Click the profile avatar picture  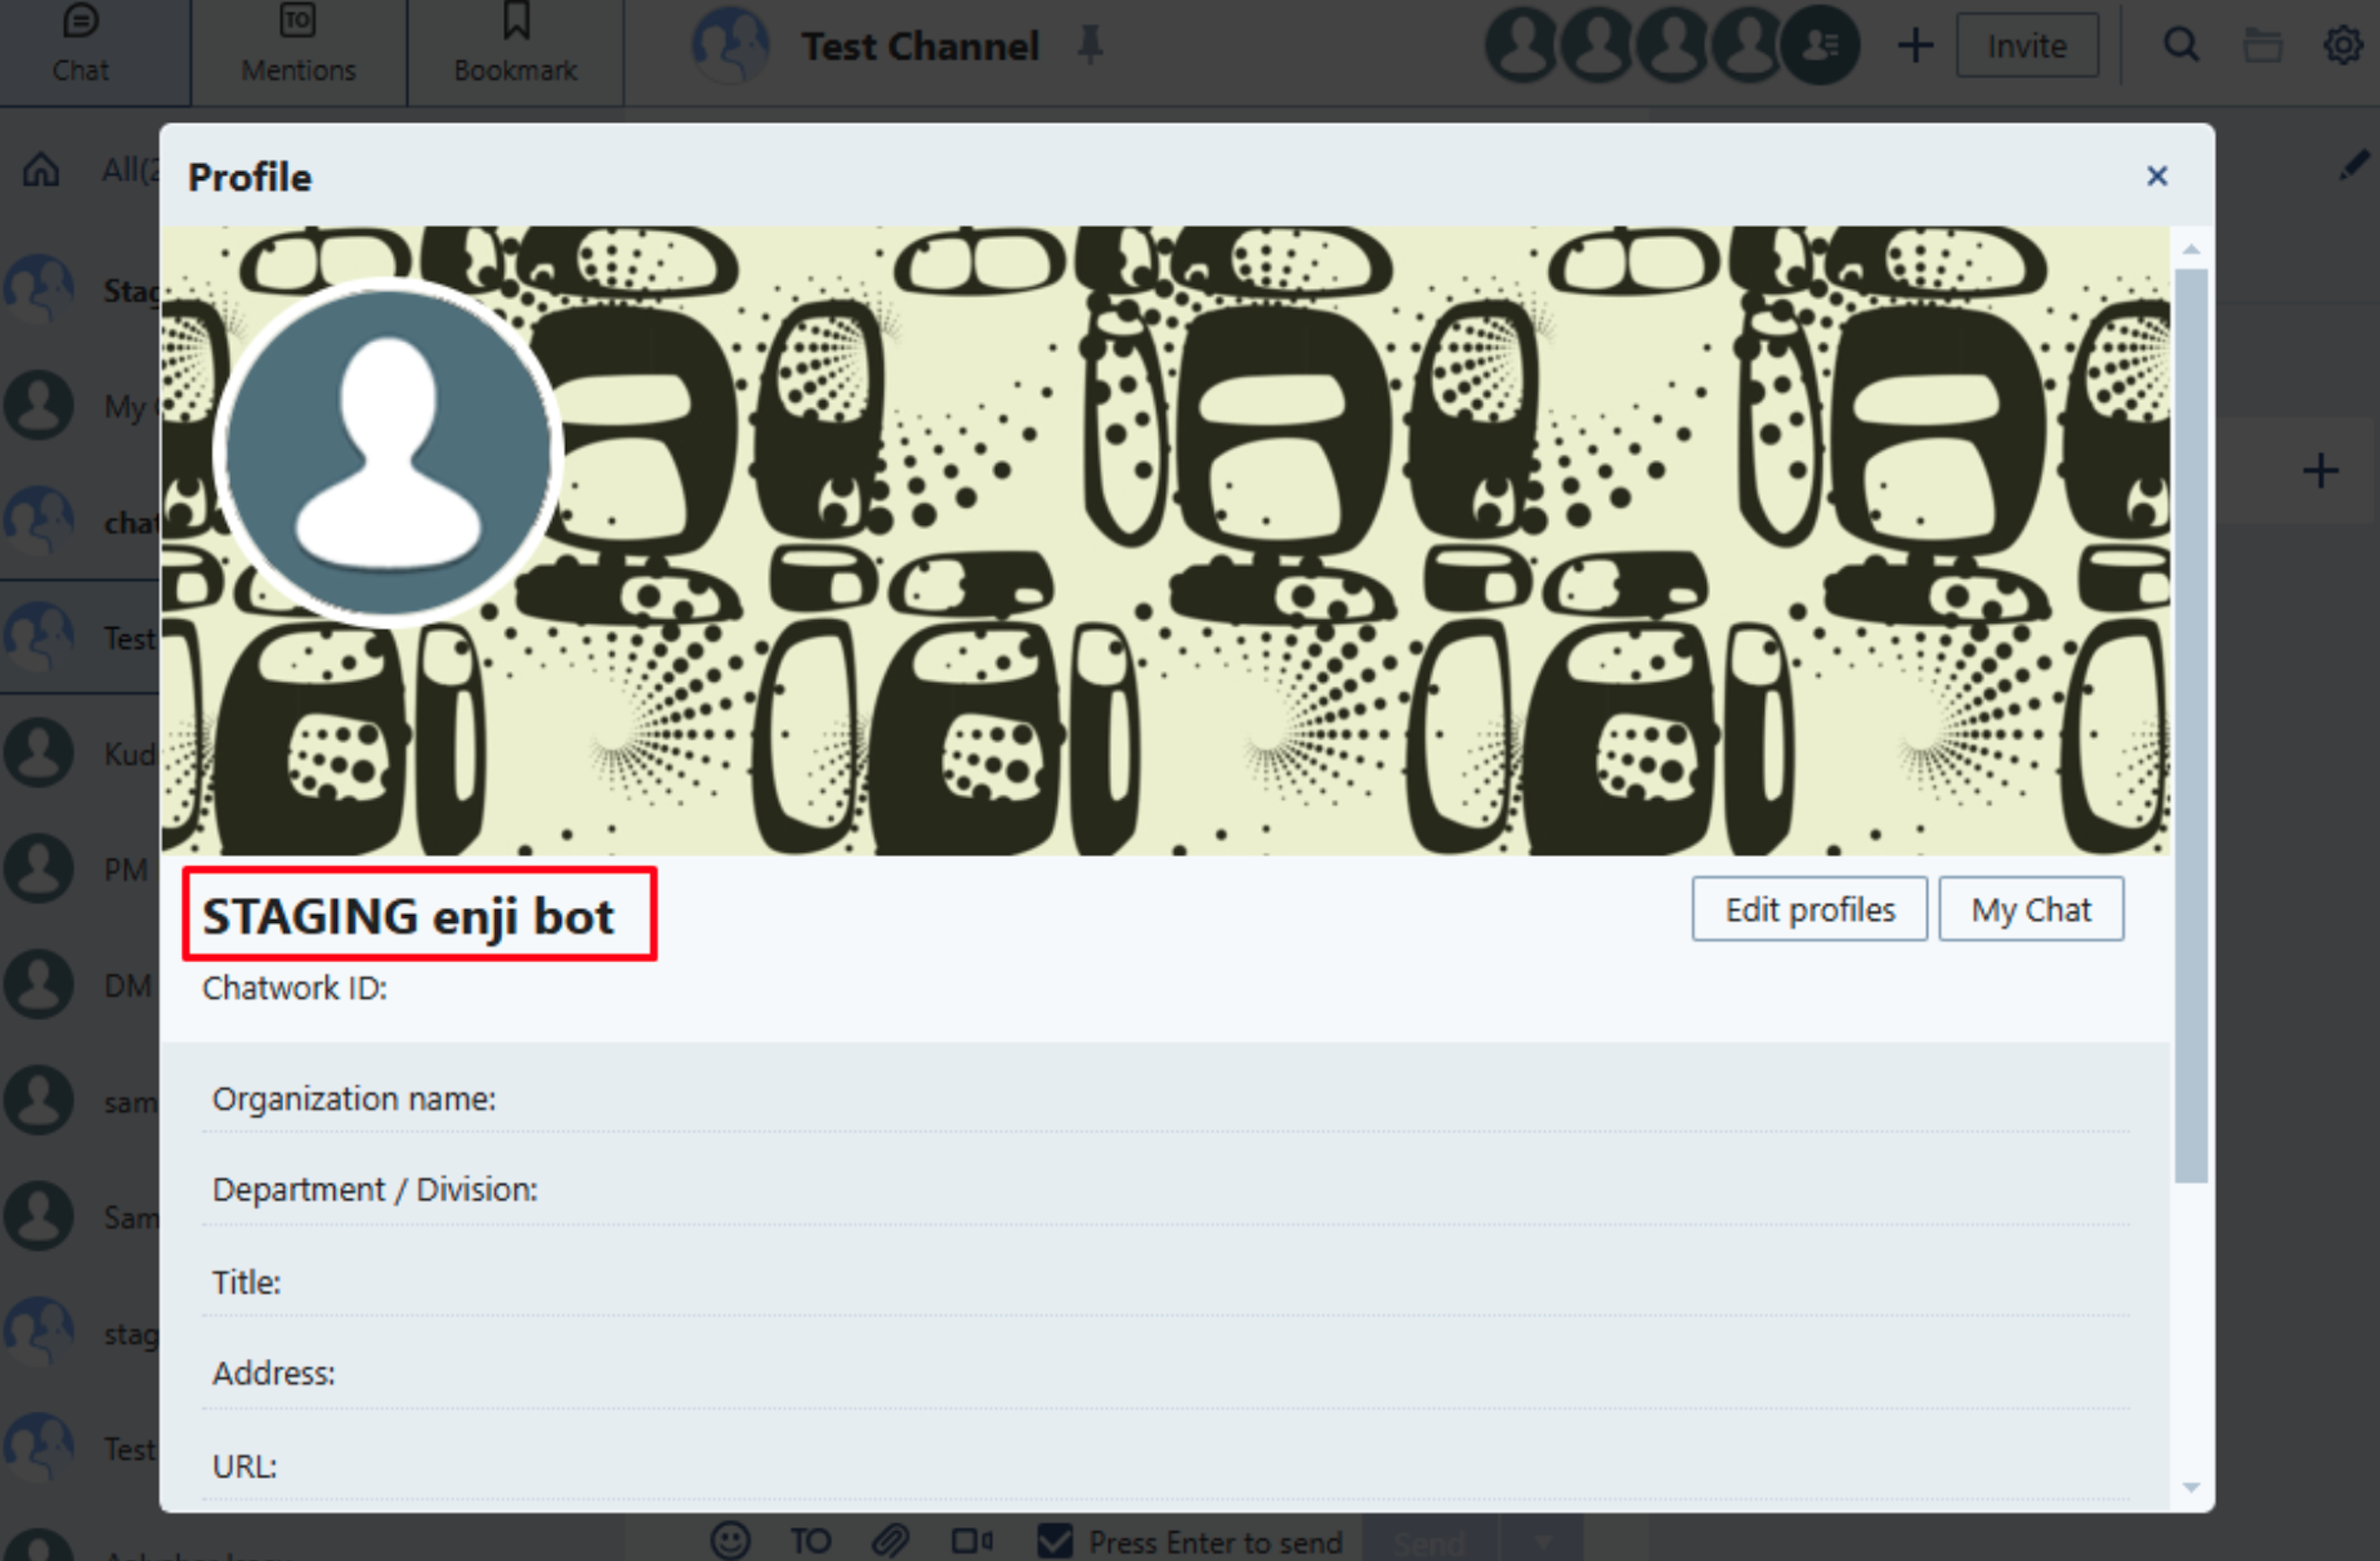[x=388, y=452]
